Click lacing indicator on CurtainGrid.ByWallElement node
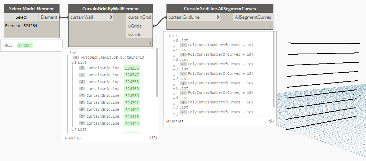 click(x=150, y=44)
